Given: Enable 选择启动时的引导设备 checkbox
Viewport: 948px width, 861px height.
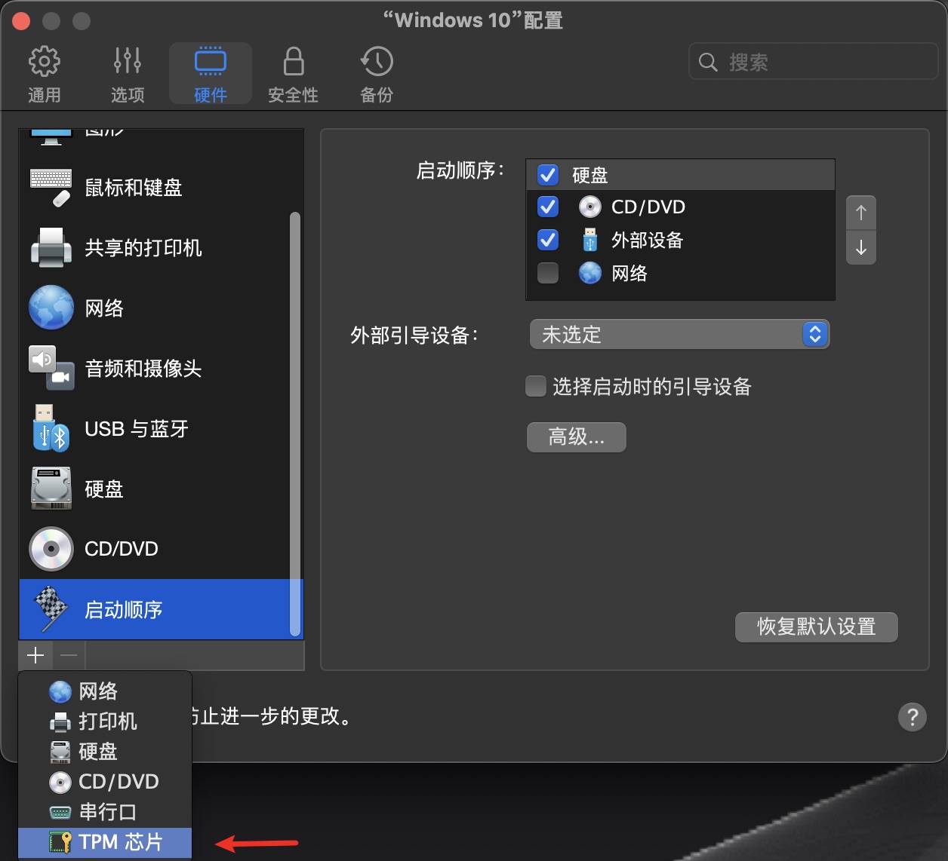Looking at the screenshot, I should (536, 387).
